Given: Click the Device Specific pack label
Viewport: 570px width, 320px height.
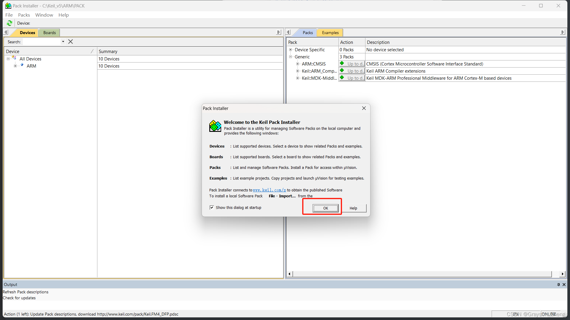Looking at the screenshot, I should pyautogui.click(x=310, y=50).
